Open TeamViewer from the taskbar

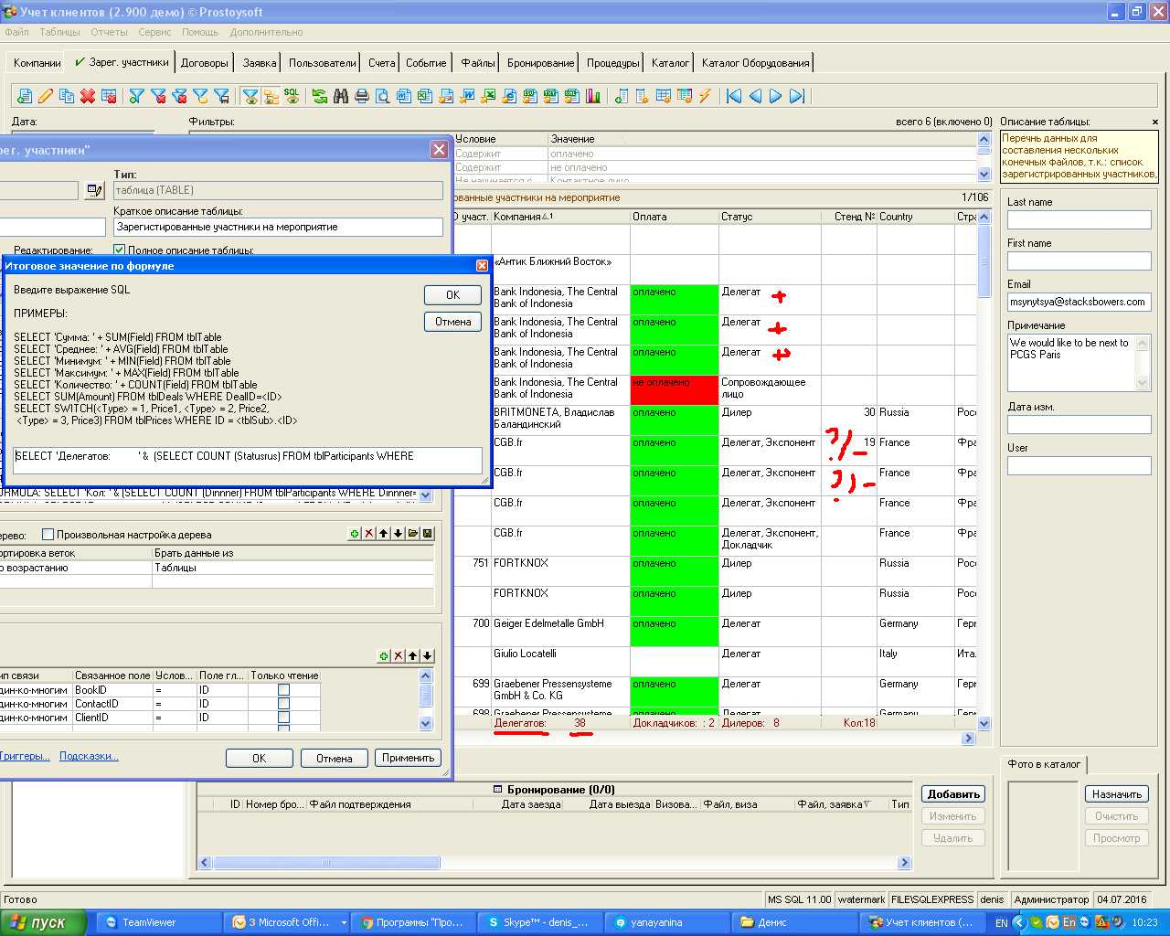(x=149, y=922)
